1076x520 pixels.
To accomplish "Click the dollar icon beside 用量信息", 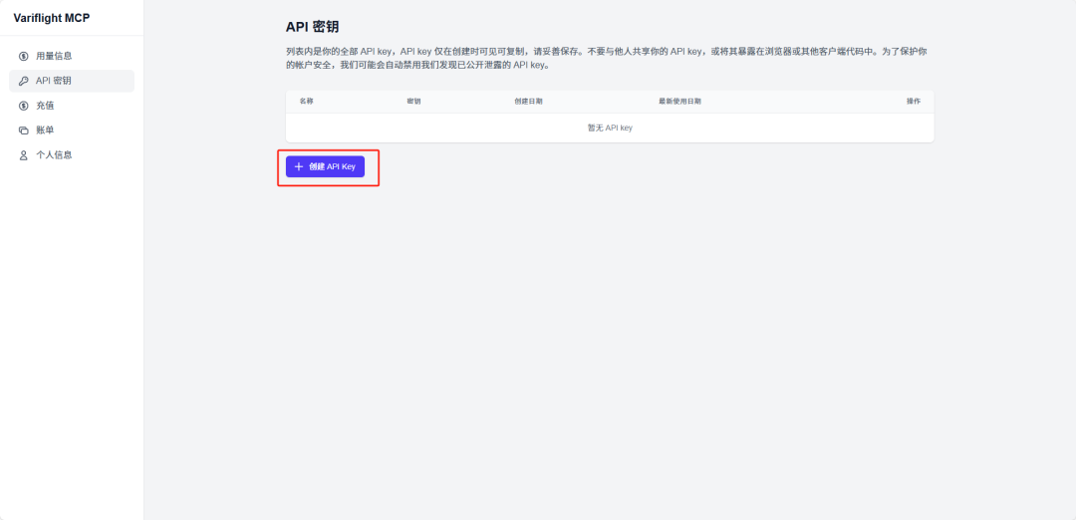I will [23, 56].
